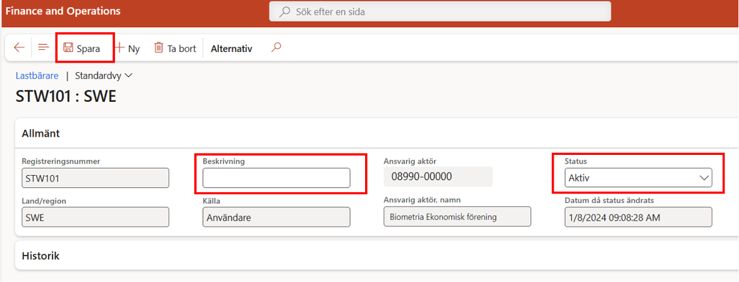This screenshot has height=282, width=739.
Task: Click the STW101 : SWE page heading
Action: pyautogui.click(x=66, y=95)
